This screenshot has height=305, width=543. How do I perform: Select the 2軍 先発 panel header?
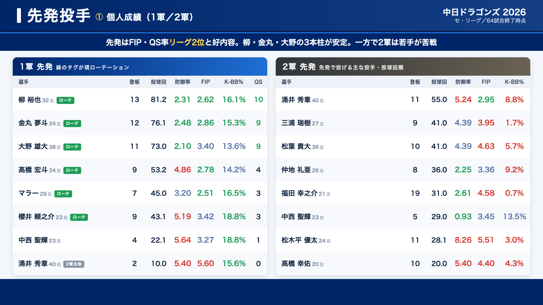[x=403, y=67]
